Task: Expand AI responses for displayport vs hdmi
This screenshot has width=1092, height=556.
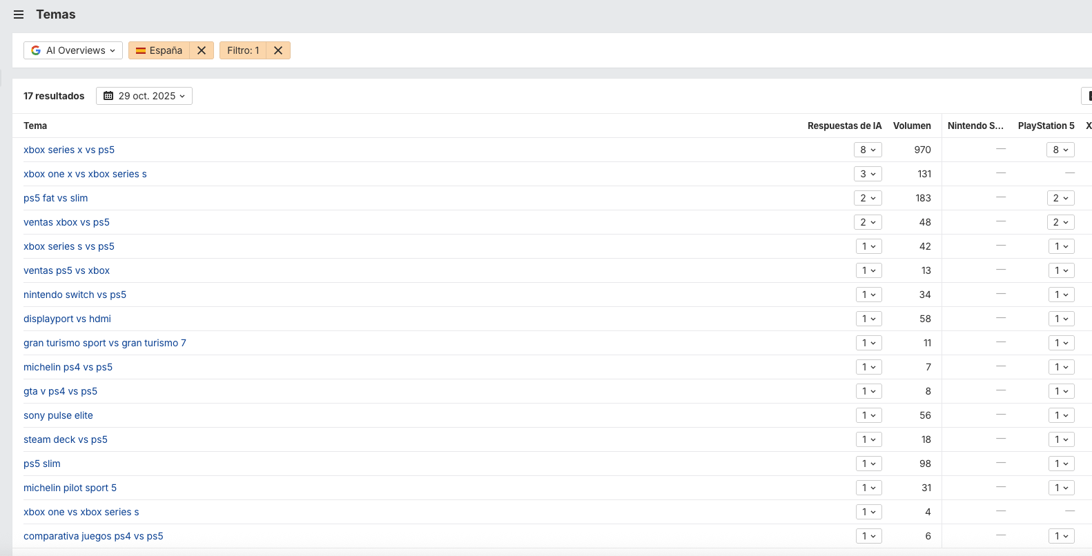Action: point(868,319)
